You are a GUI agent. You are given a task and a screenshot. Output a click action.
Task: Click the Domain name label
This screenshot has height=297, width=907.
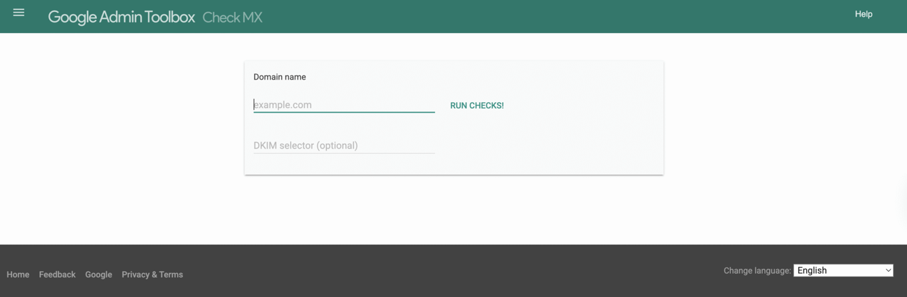[280, 77]
